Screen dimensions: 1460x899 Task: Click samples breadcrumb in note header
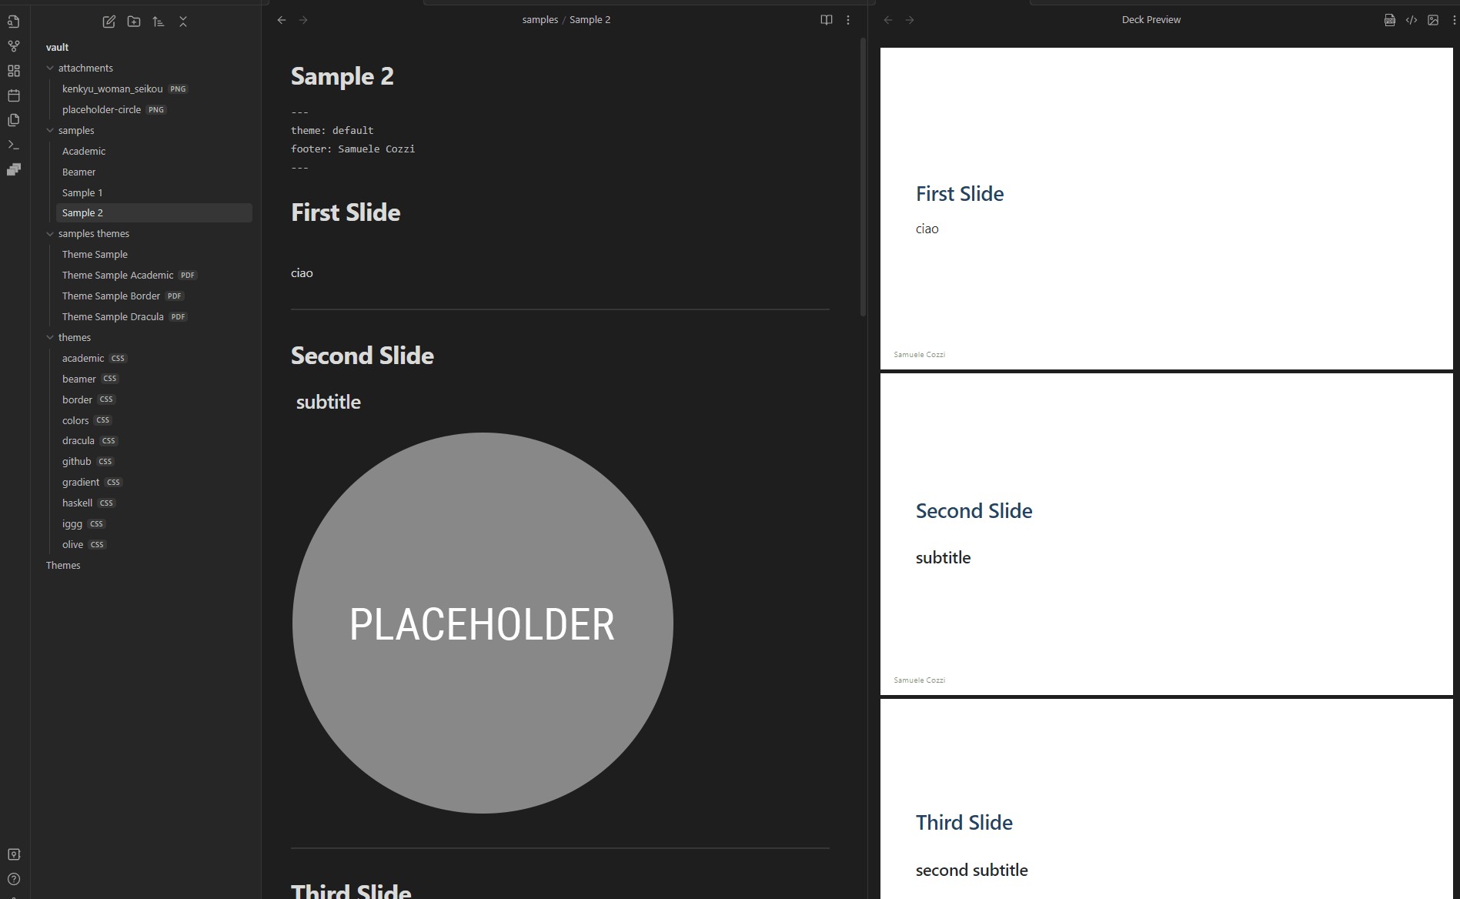(x=540, y=19)
